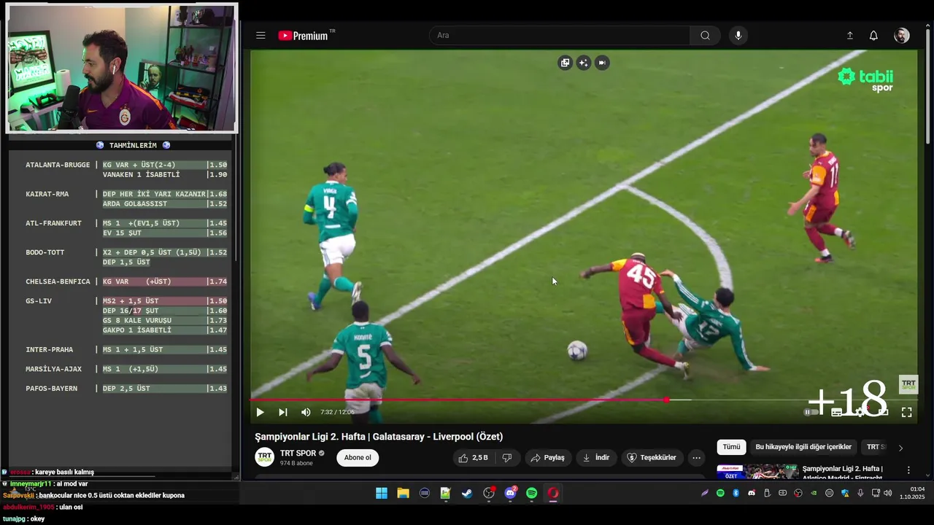Click the sparkle overlay icon atop video
The width and height of the screenshot is (934, 525).
pos(583,63)
